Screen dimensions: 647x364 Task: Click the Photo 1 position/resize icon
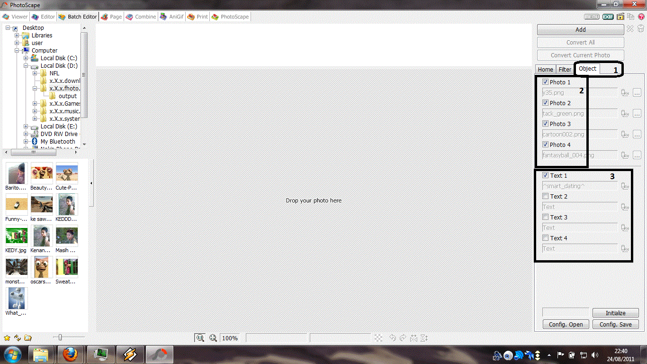625,93
